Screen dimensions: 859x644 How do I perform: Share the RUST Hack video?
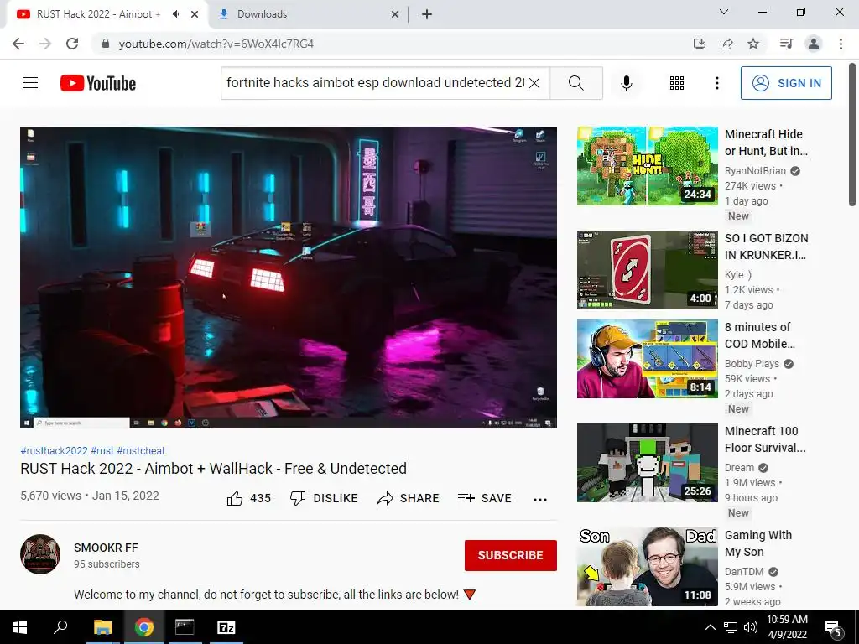pyautogui.click(x=409, y=498)
